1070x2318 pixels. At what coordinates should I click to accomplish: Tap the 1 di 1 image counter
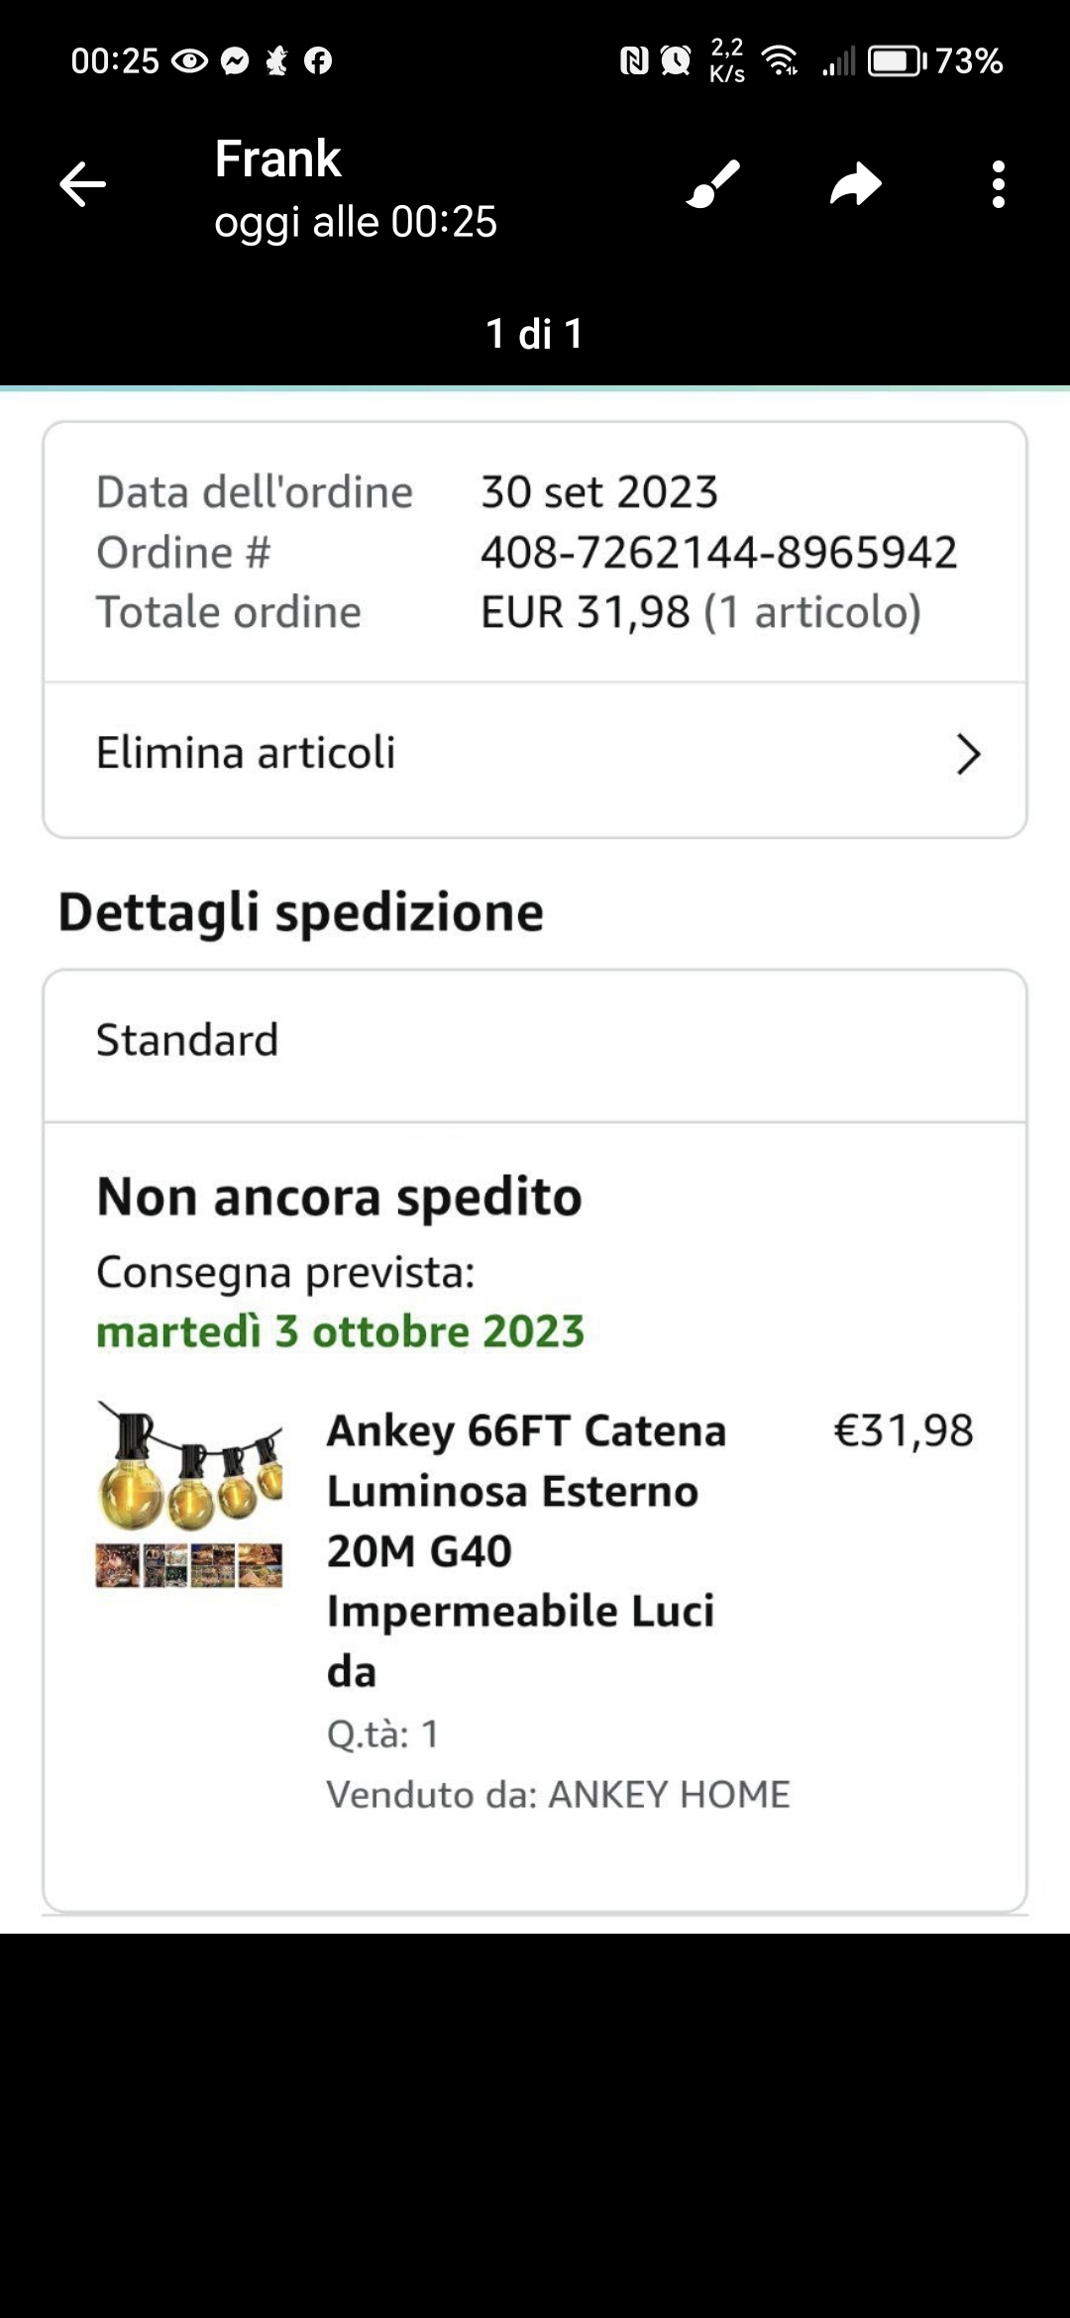(534, 334)
